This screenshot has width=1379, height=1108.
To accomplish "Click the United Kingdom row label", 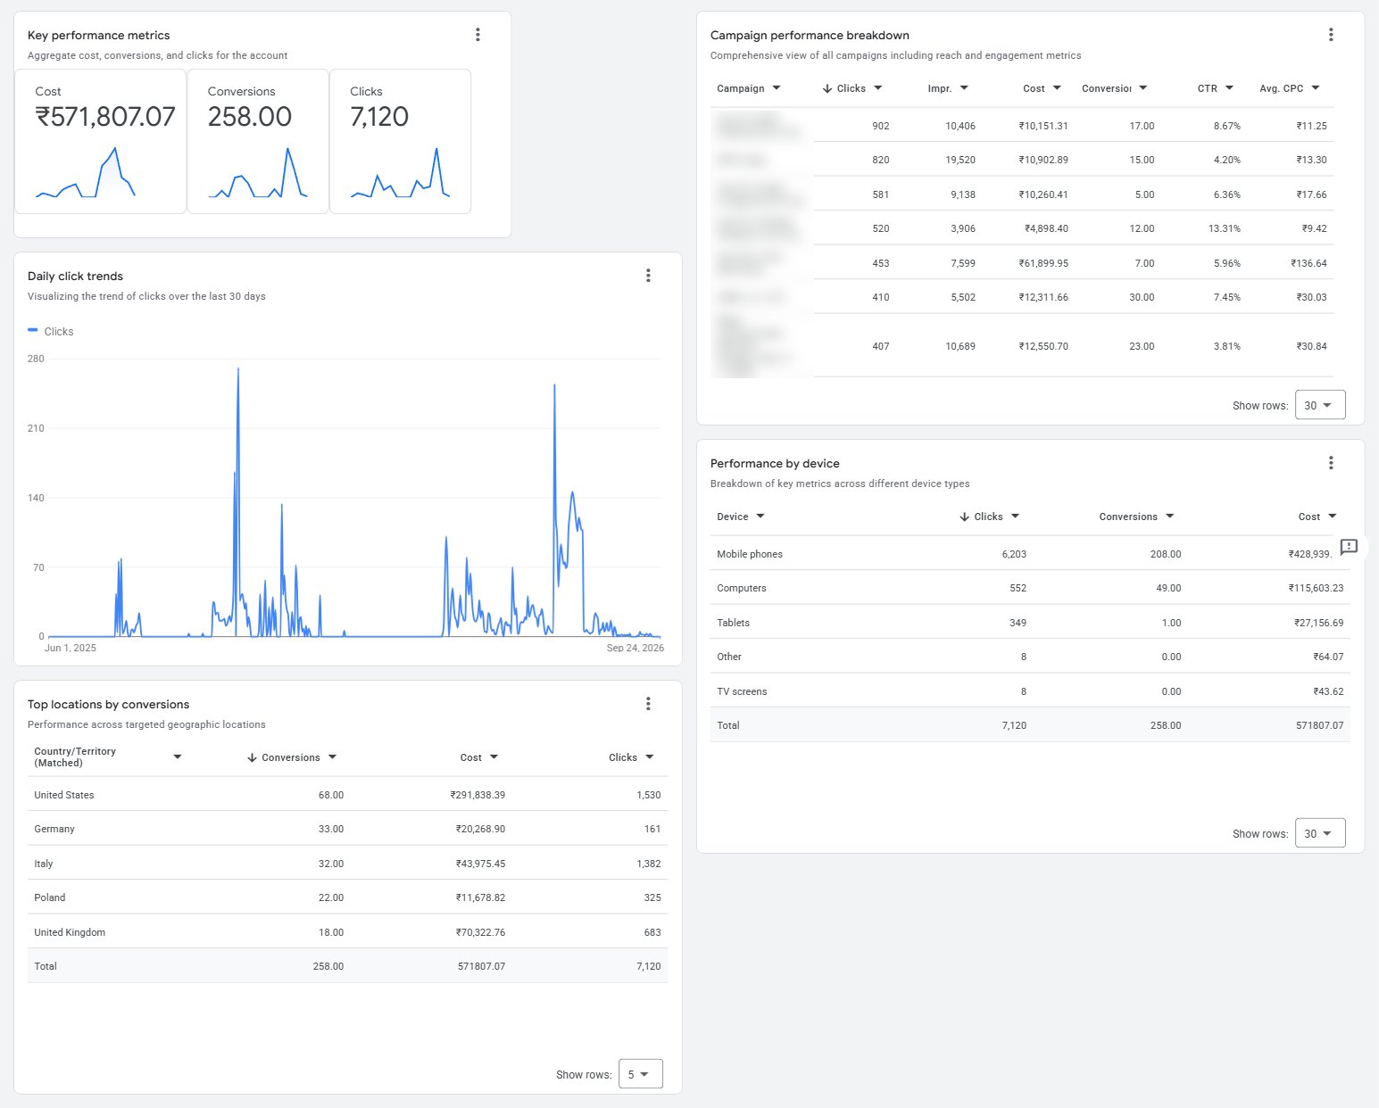I will pyautogui.click(x=70, y=932).
